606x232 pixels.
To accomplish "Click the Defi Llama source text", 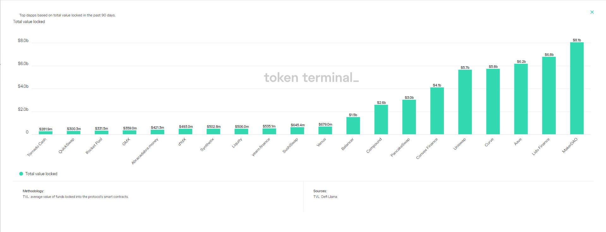I will click(329, 197).
